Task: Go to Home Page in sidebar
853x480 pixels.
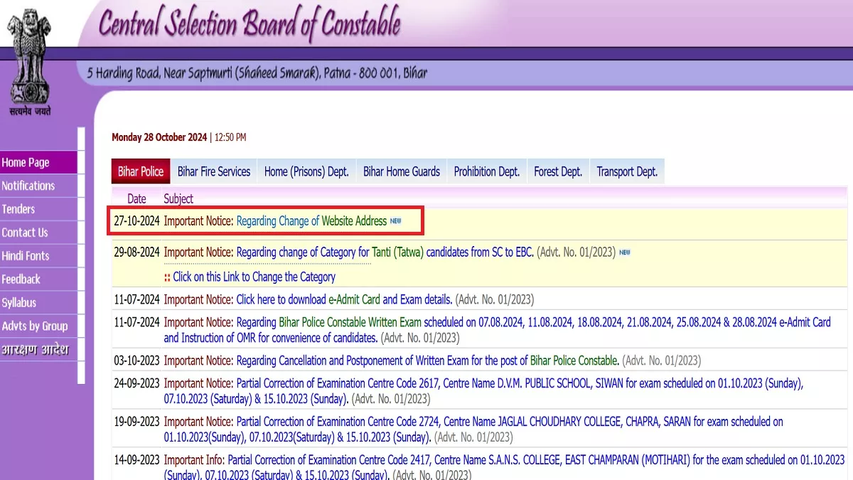Action: pos(26,163)
